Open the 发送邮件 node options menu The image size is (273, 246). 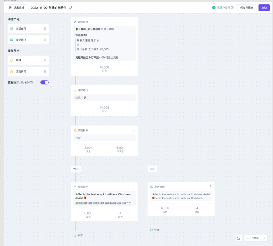tap(134, 187)
